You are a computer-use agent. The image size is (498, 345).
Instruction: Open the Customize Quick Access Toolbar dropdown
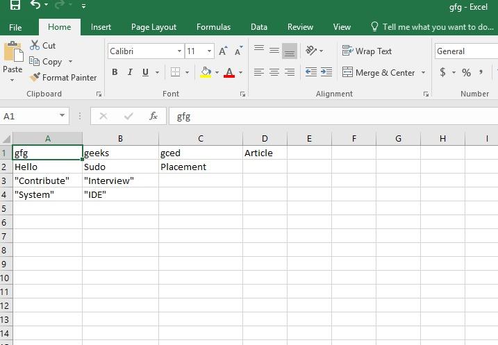pos(83,6)
